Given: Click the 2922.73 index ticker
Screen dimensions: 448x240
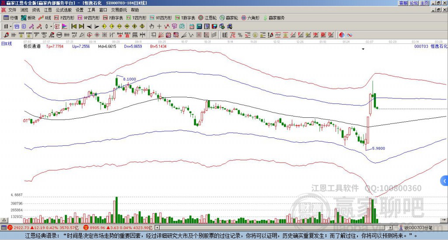Looking at the screenshot, I should pos(21,228).
